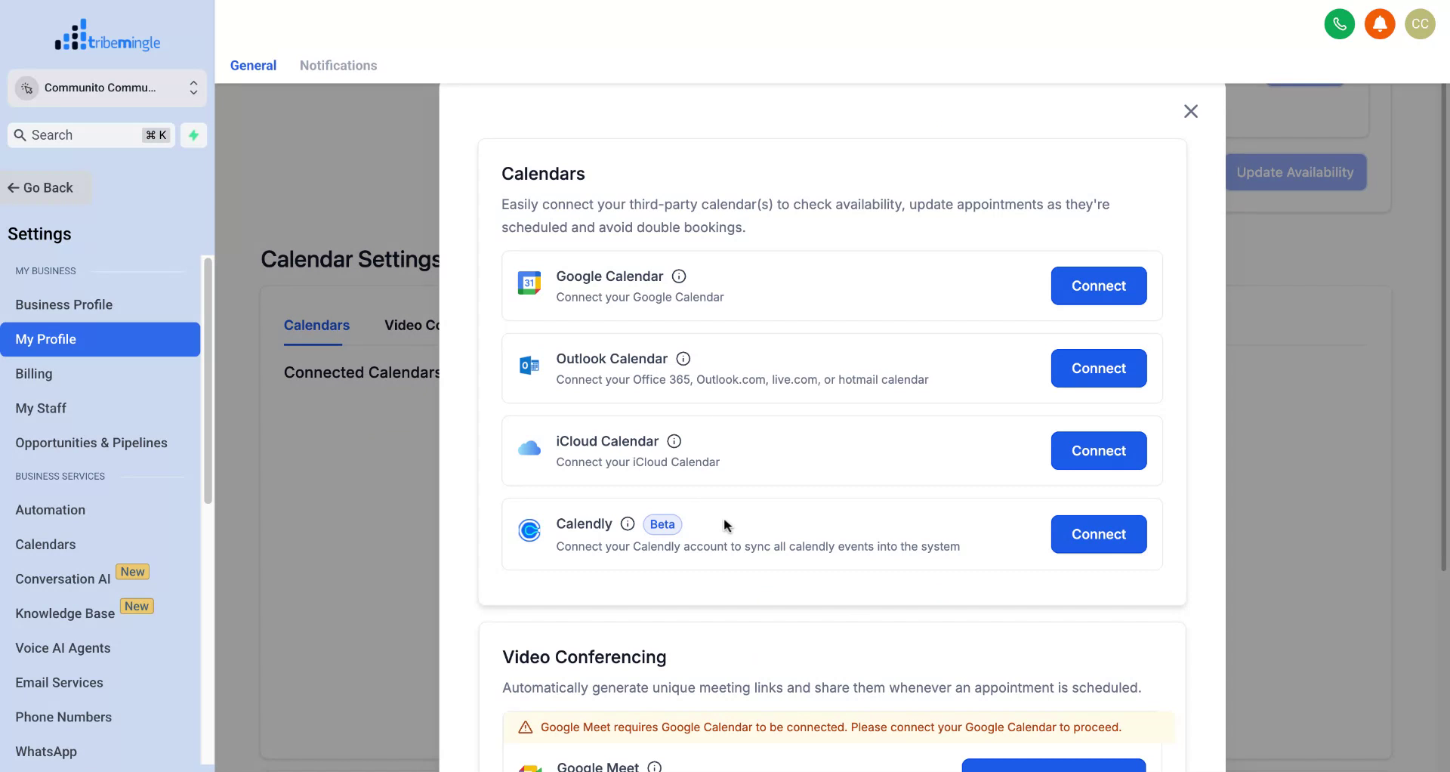Image resolution: width=1450 pixels, height=772 pixels.
Task: Click the iCloud Calendar info icon
Action: click(x=673, y=441)
